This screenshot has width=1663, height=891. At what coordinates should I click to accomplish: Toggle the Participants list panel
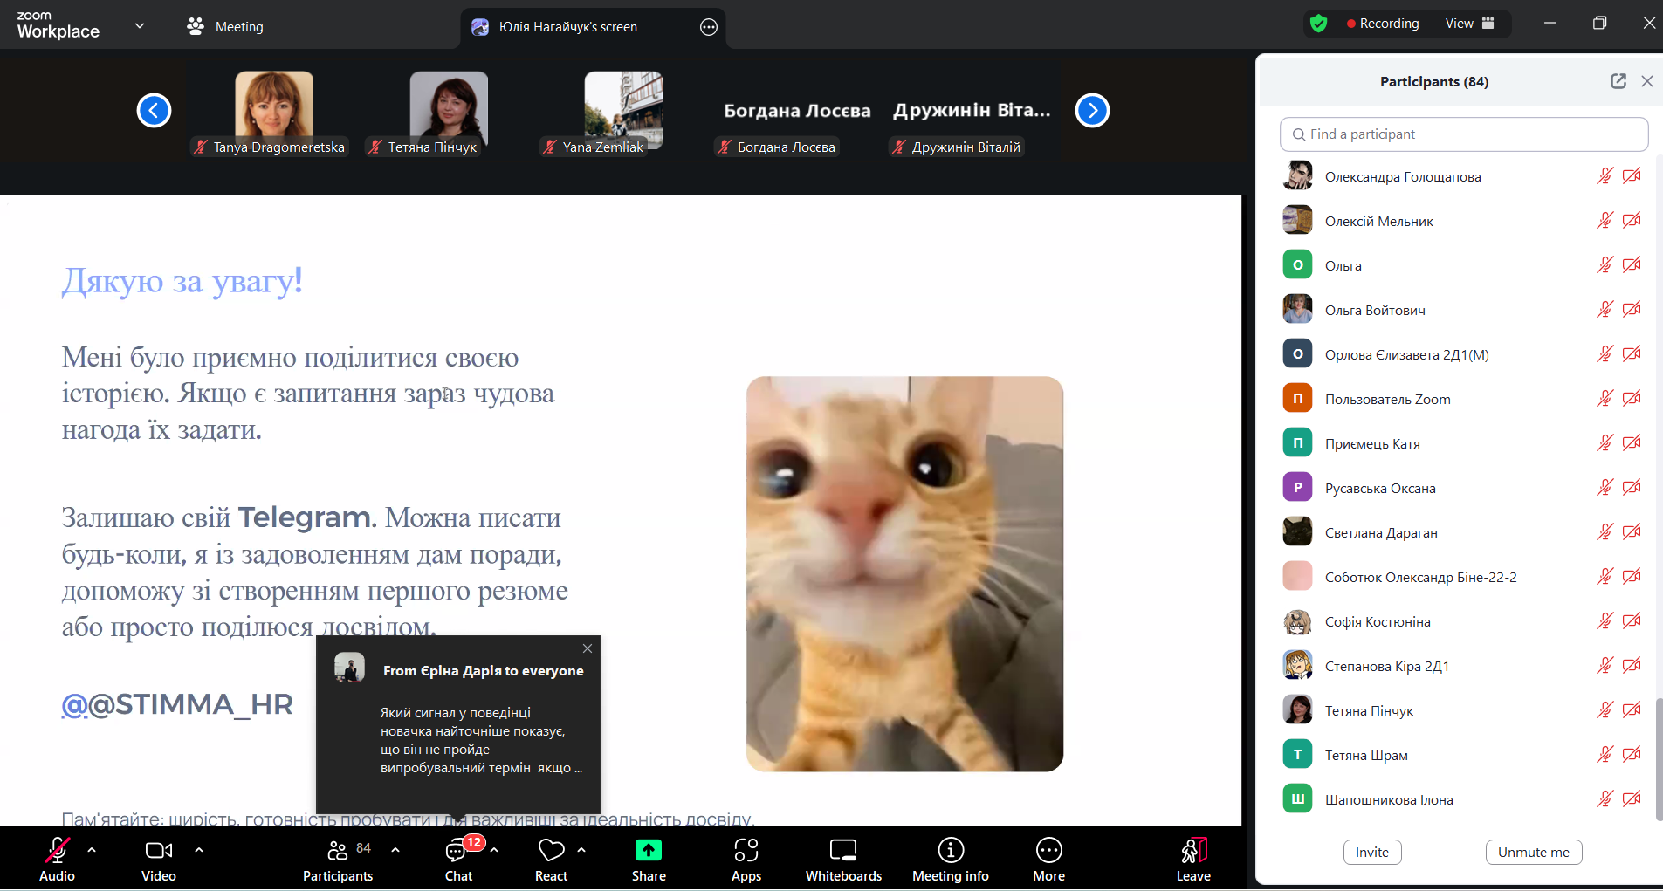(338, 851)
